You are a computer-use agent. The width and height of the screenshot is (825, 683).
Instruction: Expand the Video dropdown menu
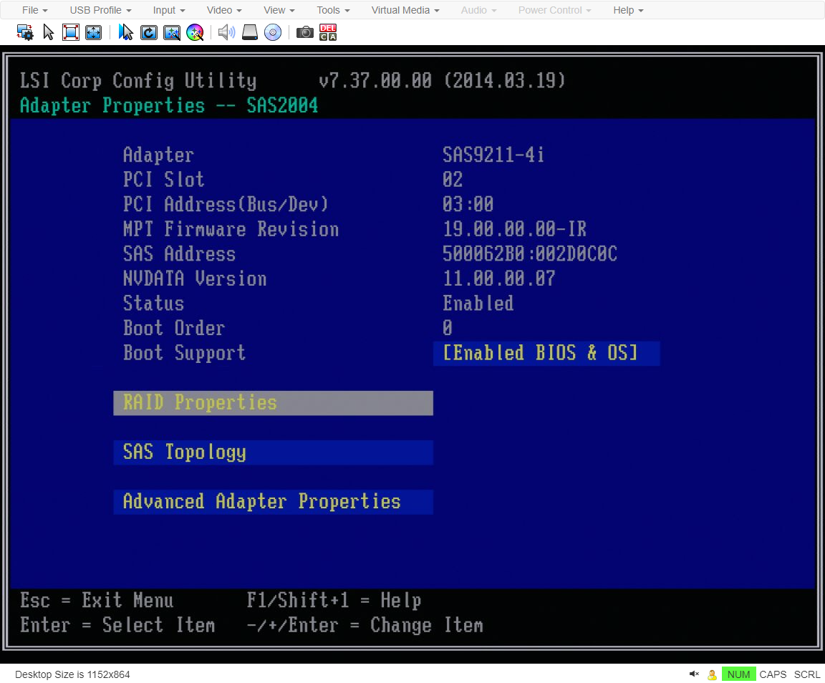224,10
